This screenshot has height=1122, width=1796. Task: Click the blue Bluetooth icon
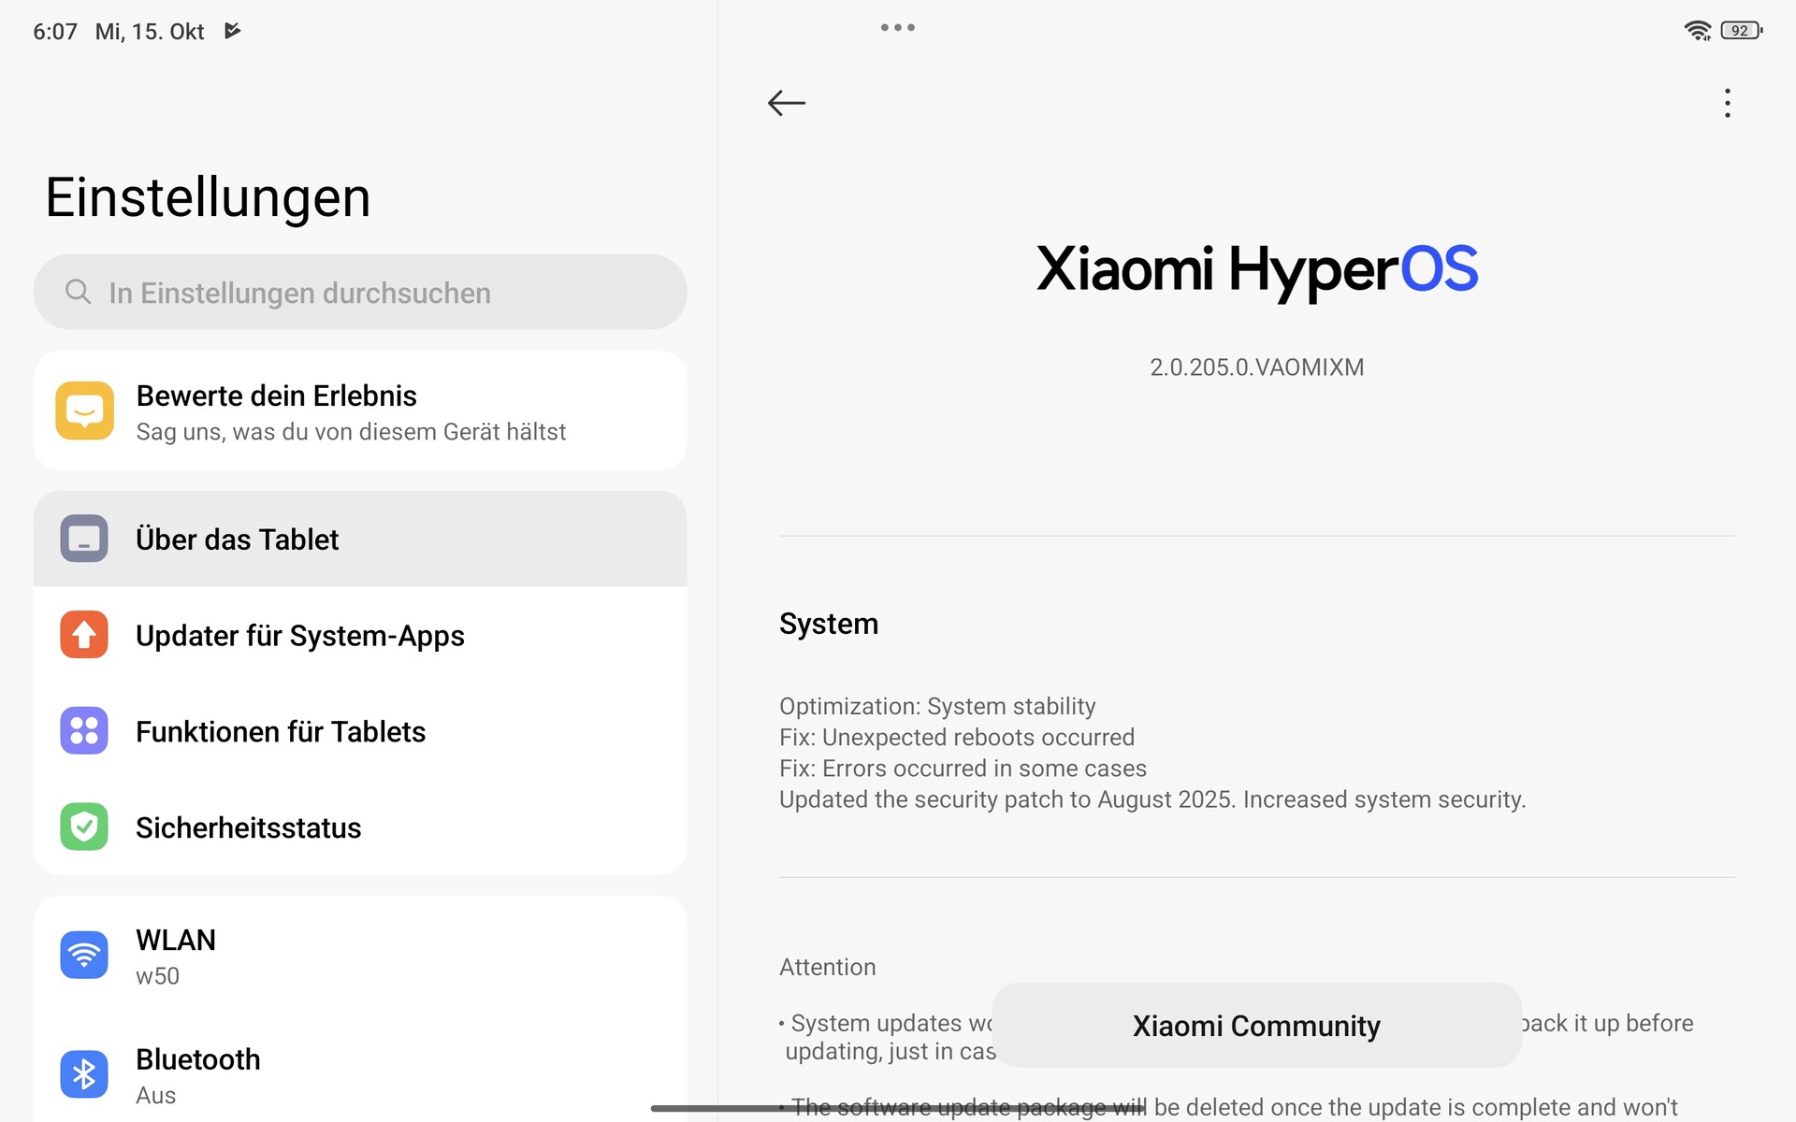[x=84, y=1074]
